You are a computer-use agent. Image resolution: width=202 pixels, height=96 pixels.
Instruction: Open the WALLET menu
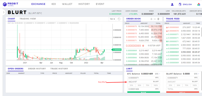(67, 4)
